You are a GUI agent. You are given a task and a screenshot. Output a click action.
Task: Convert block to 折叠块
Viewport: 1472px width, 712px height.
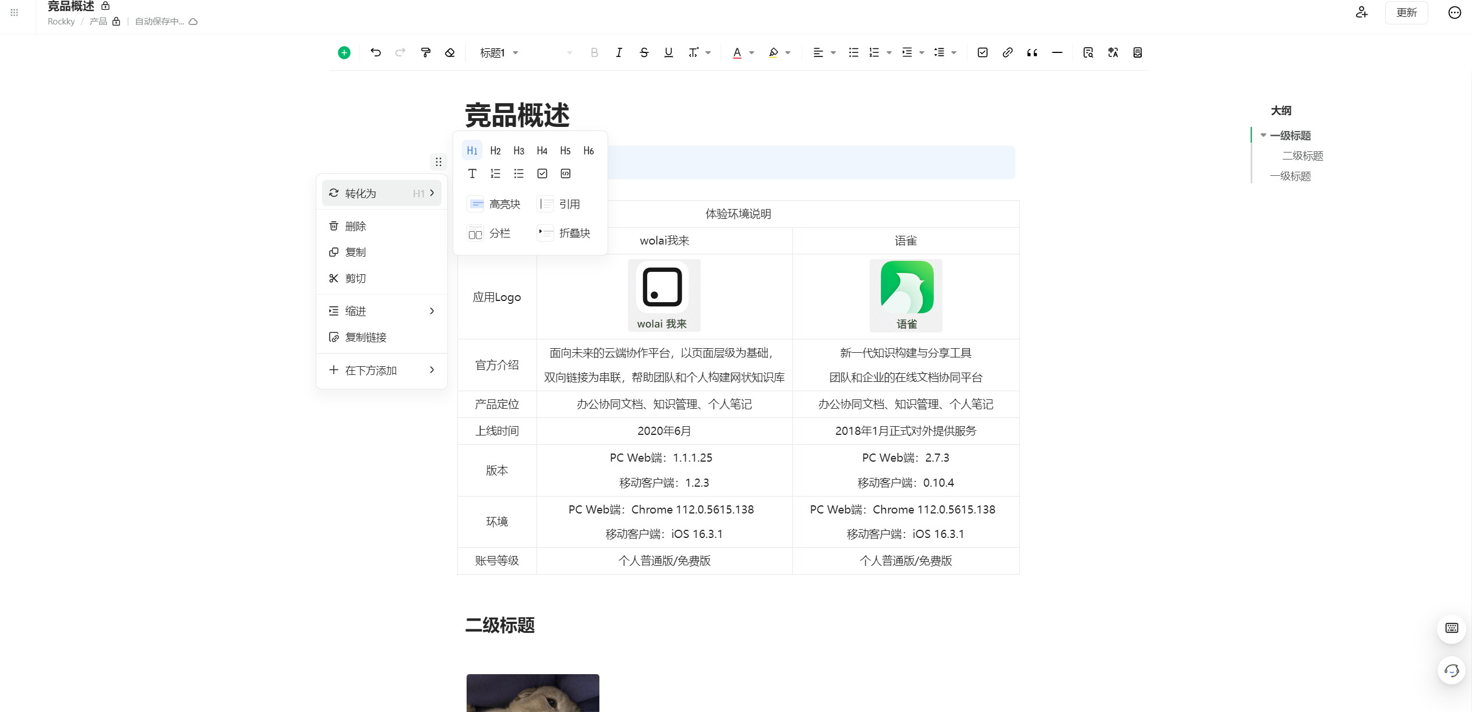564,233
